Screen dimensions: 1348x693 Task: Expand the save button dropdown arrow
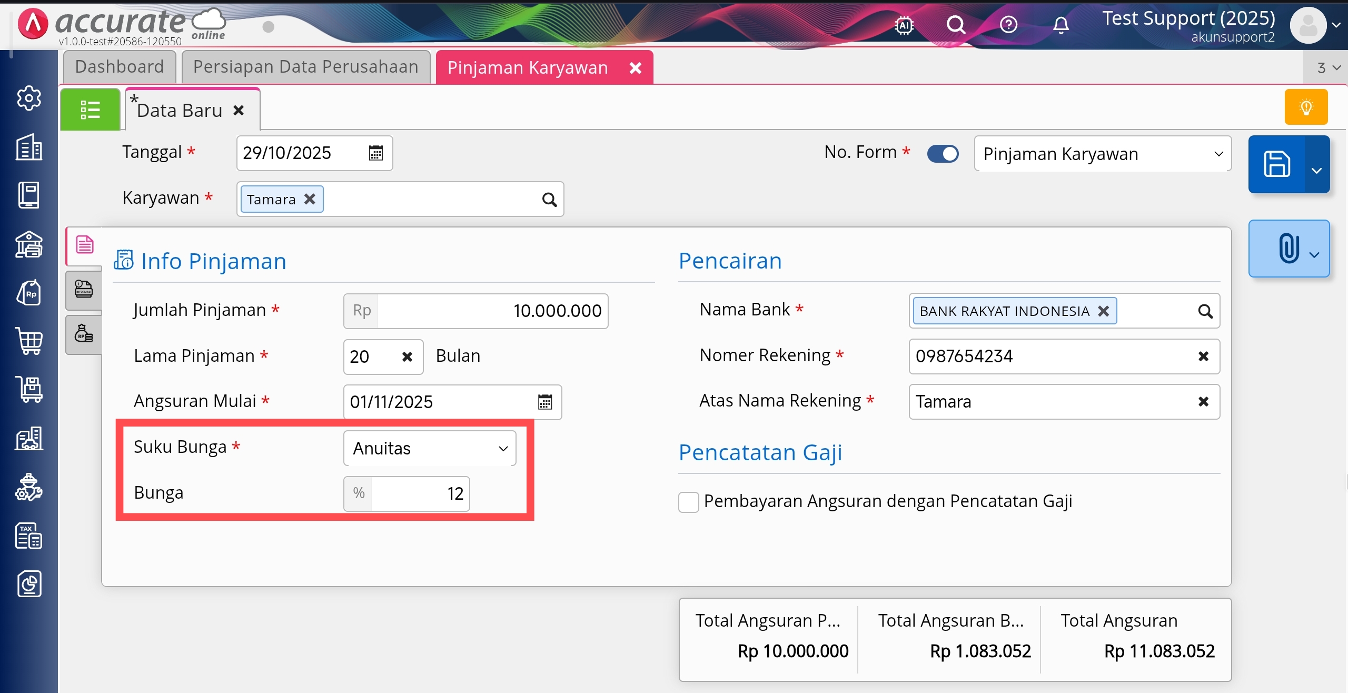[1316, 170]
